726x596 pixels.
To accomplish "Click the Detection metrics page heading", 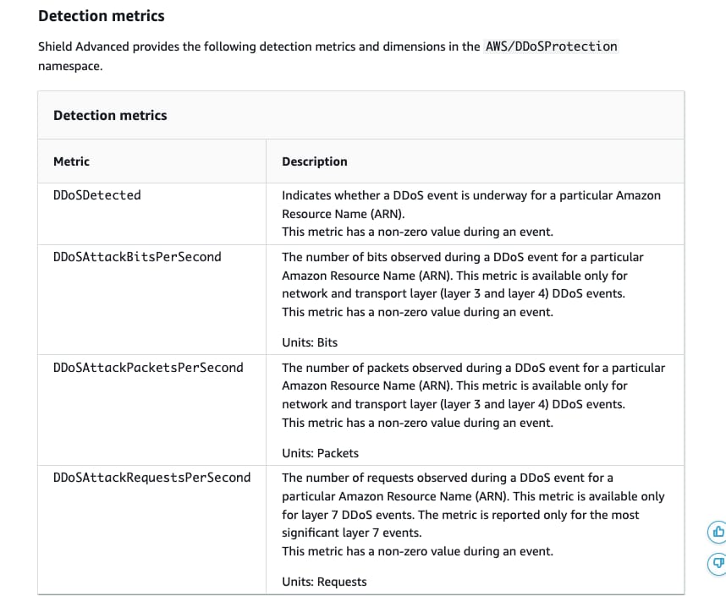I will (x=102, y=16).
